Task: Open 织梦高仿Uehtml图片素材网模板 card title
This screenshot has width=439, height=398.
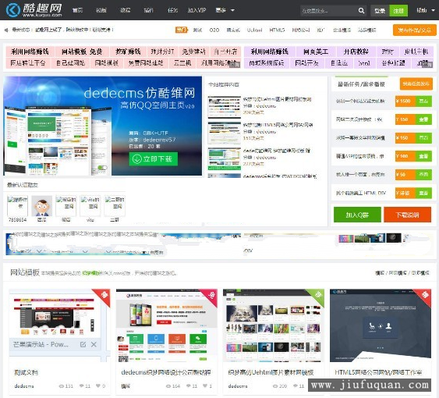Action: point(271,372)
